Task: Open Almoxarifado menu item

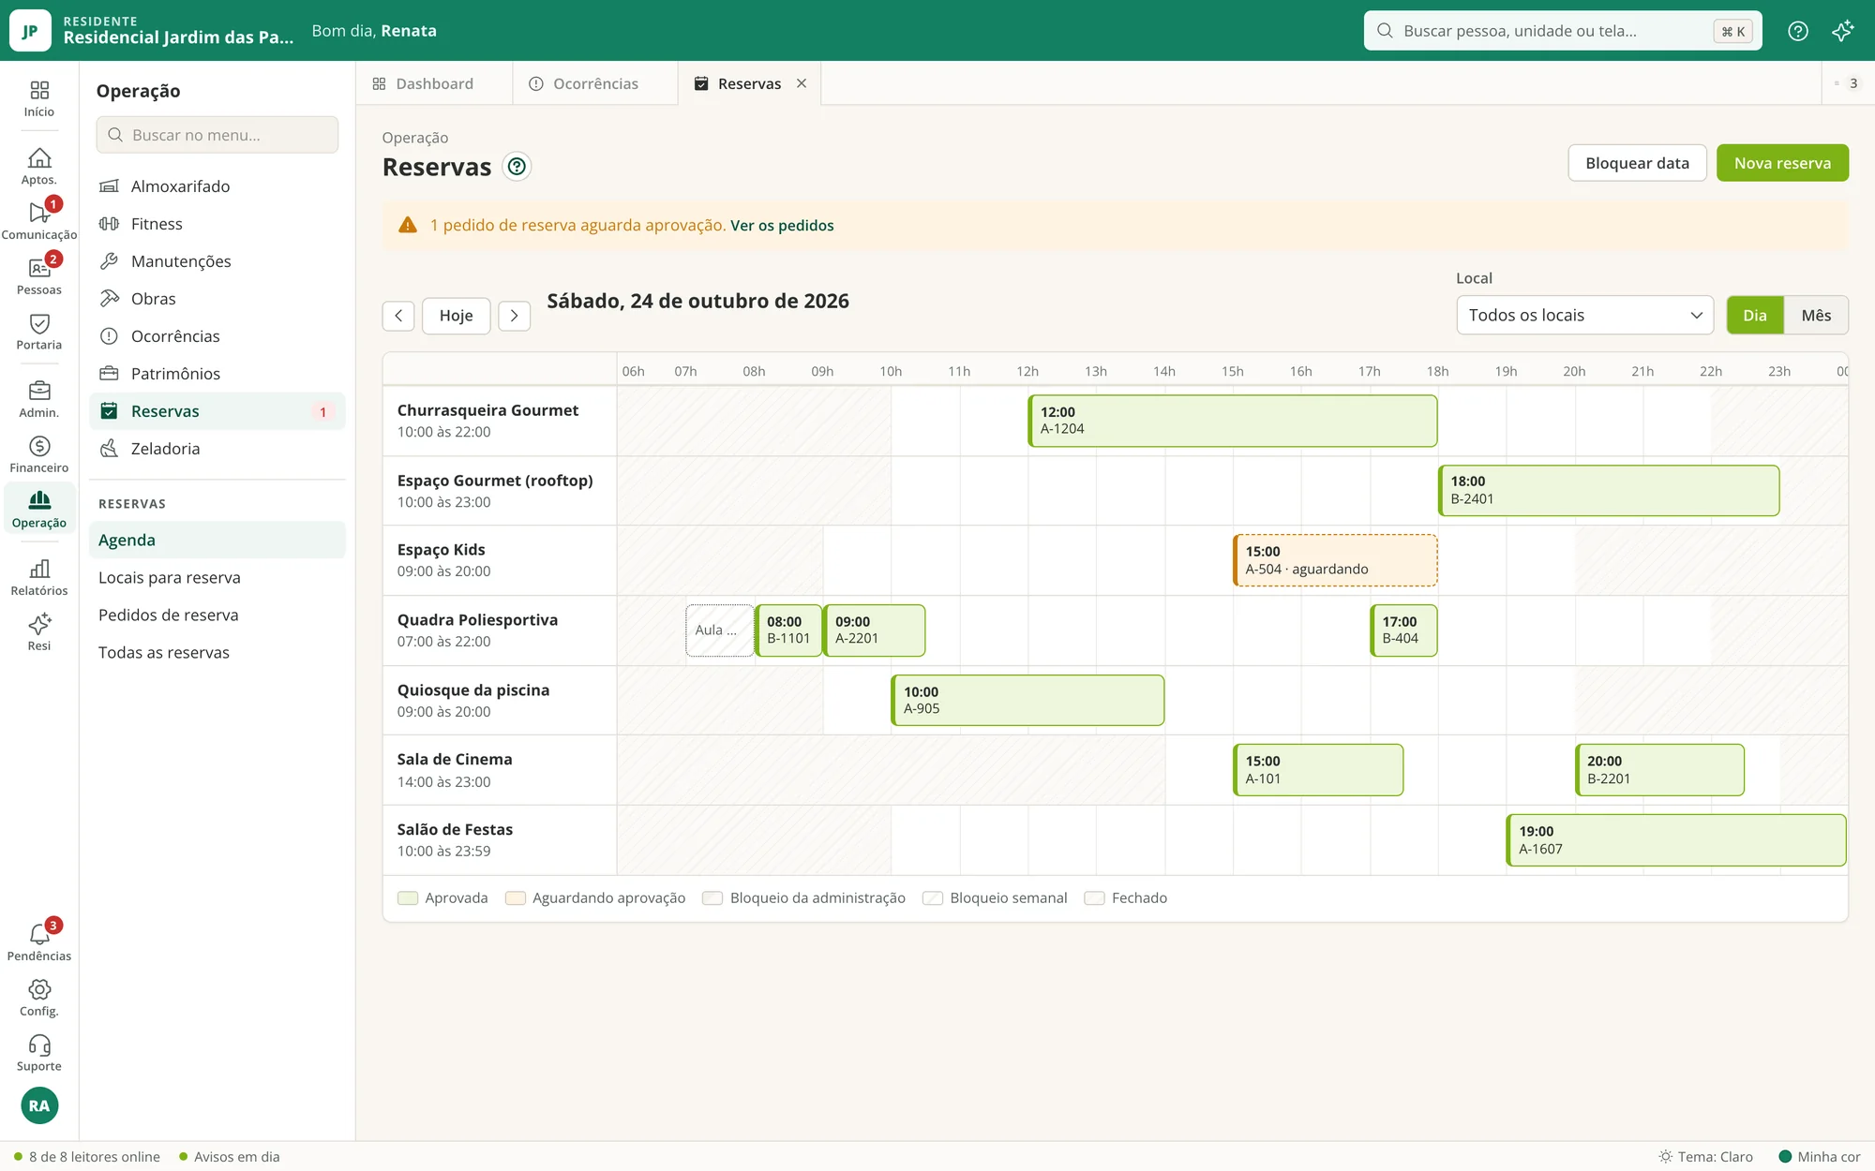Action: [217, 186]
